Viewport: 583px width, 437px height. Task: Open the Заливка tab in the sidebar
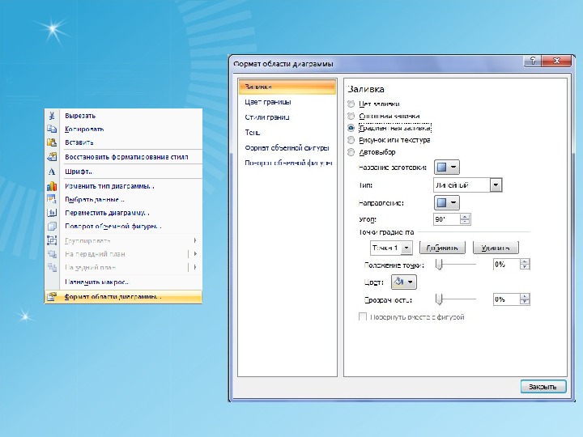[287, 87]
